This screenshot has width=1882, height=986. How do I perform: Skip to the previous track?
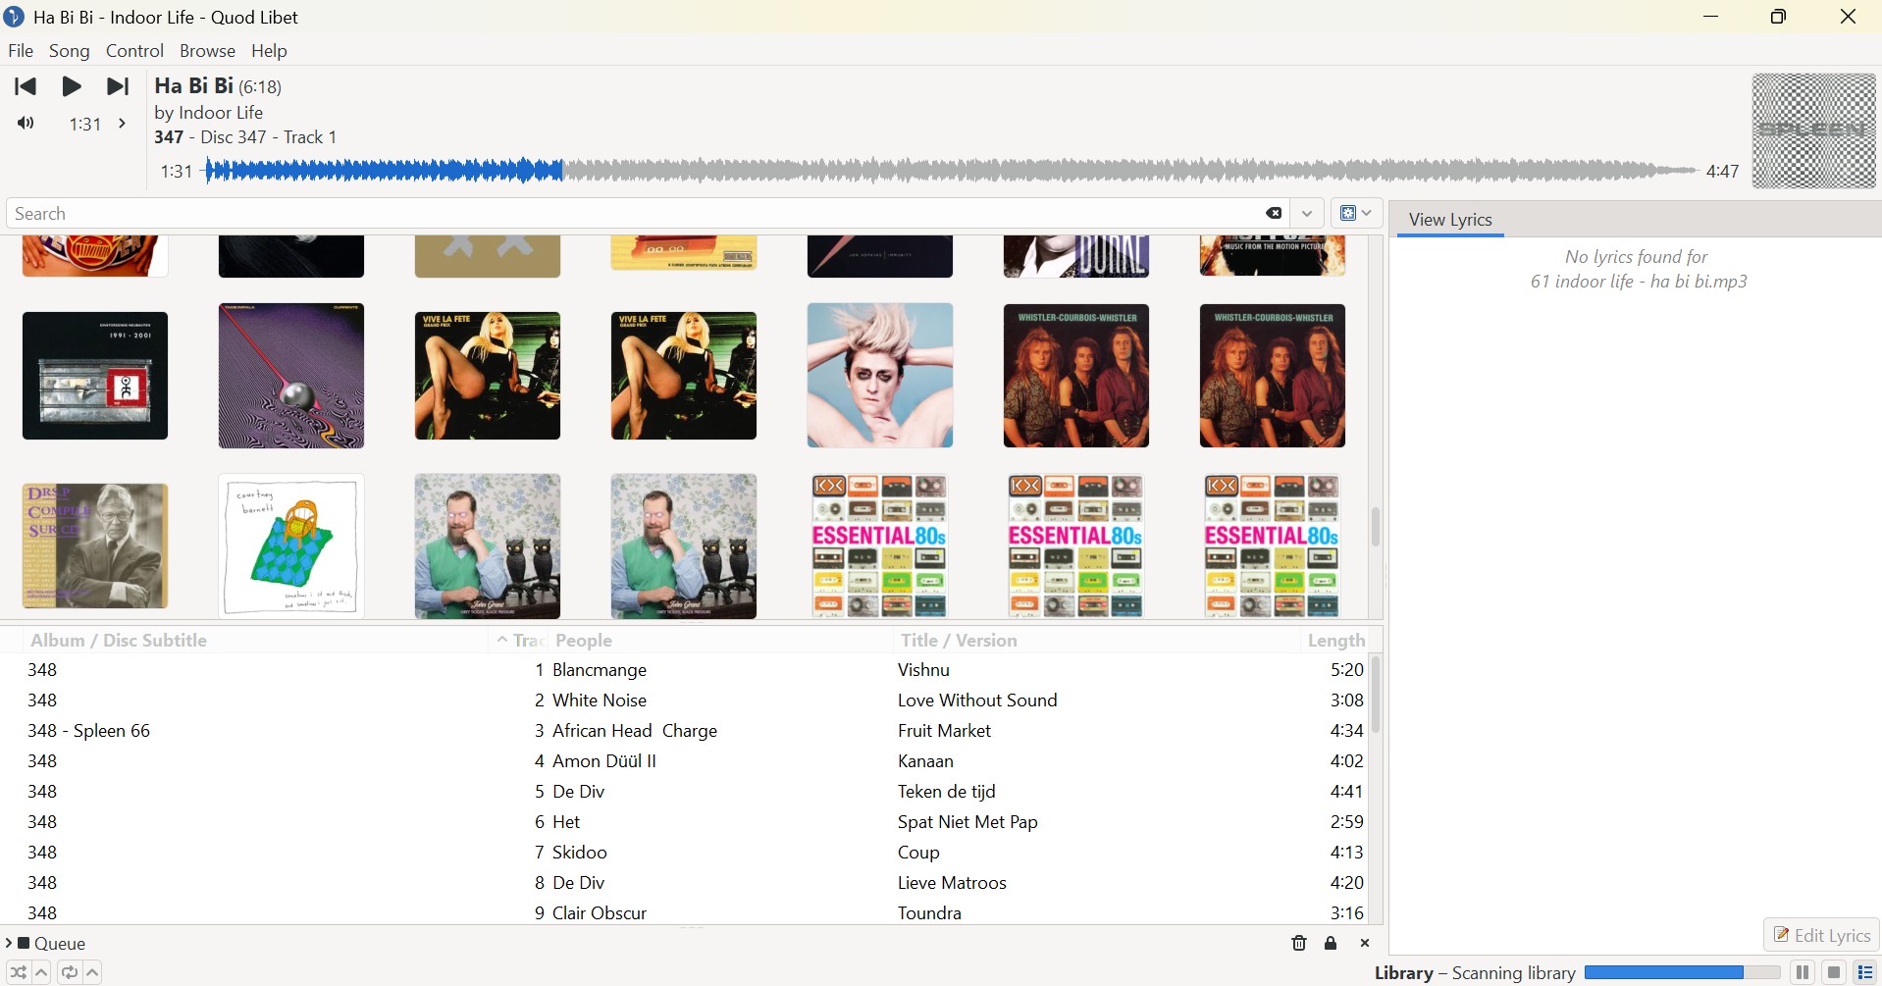[26, 86]
